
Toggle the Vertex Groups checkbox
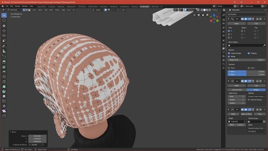point(229,53)
